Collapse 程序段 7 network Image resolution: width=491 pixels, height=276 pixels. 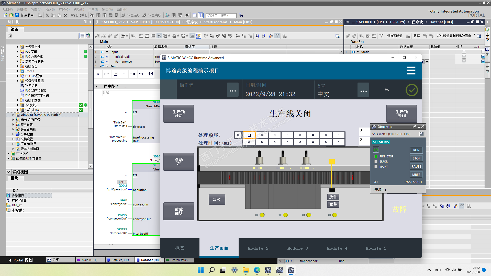click(x=96, y=86)
